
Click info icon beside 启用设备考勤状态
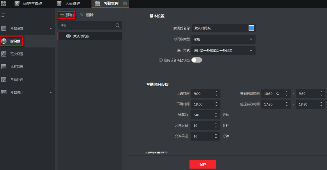[161, 60]
